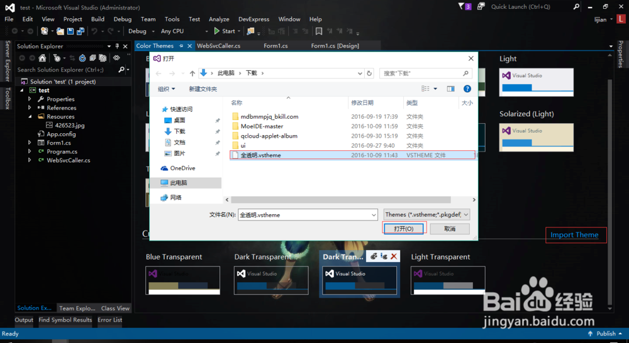Collapse the Resources folder node

[30, 117]
